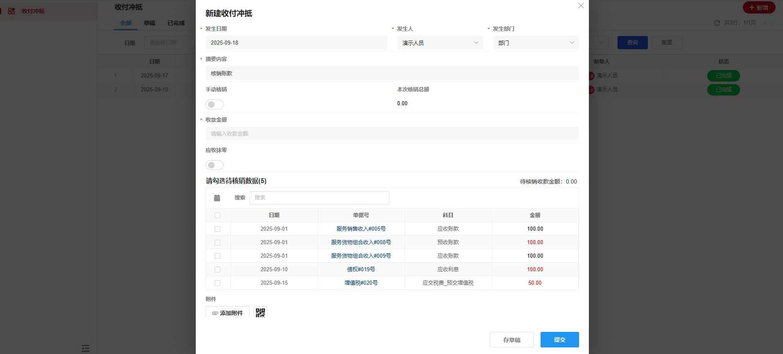Image resolution: width=783 pixels, height=354 pixels.
Task: Close the 新建收付冲抵 dialog
Action: [x=581, y=6]
